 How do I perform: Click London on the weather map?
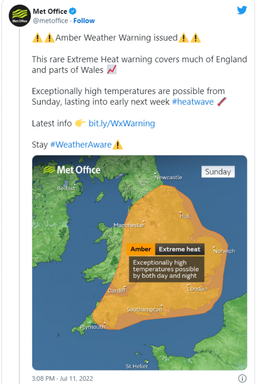pos(197,289)
